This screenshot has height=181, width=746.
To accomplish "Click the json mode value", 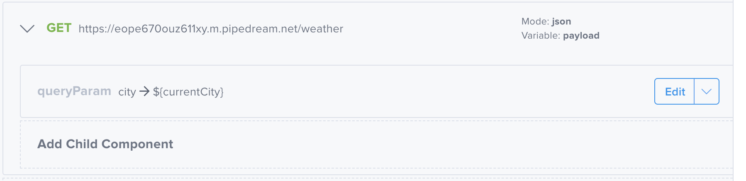I will [561, 22].
